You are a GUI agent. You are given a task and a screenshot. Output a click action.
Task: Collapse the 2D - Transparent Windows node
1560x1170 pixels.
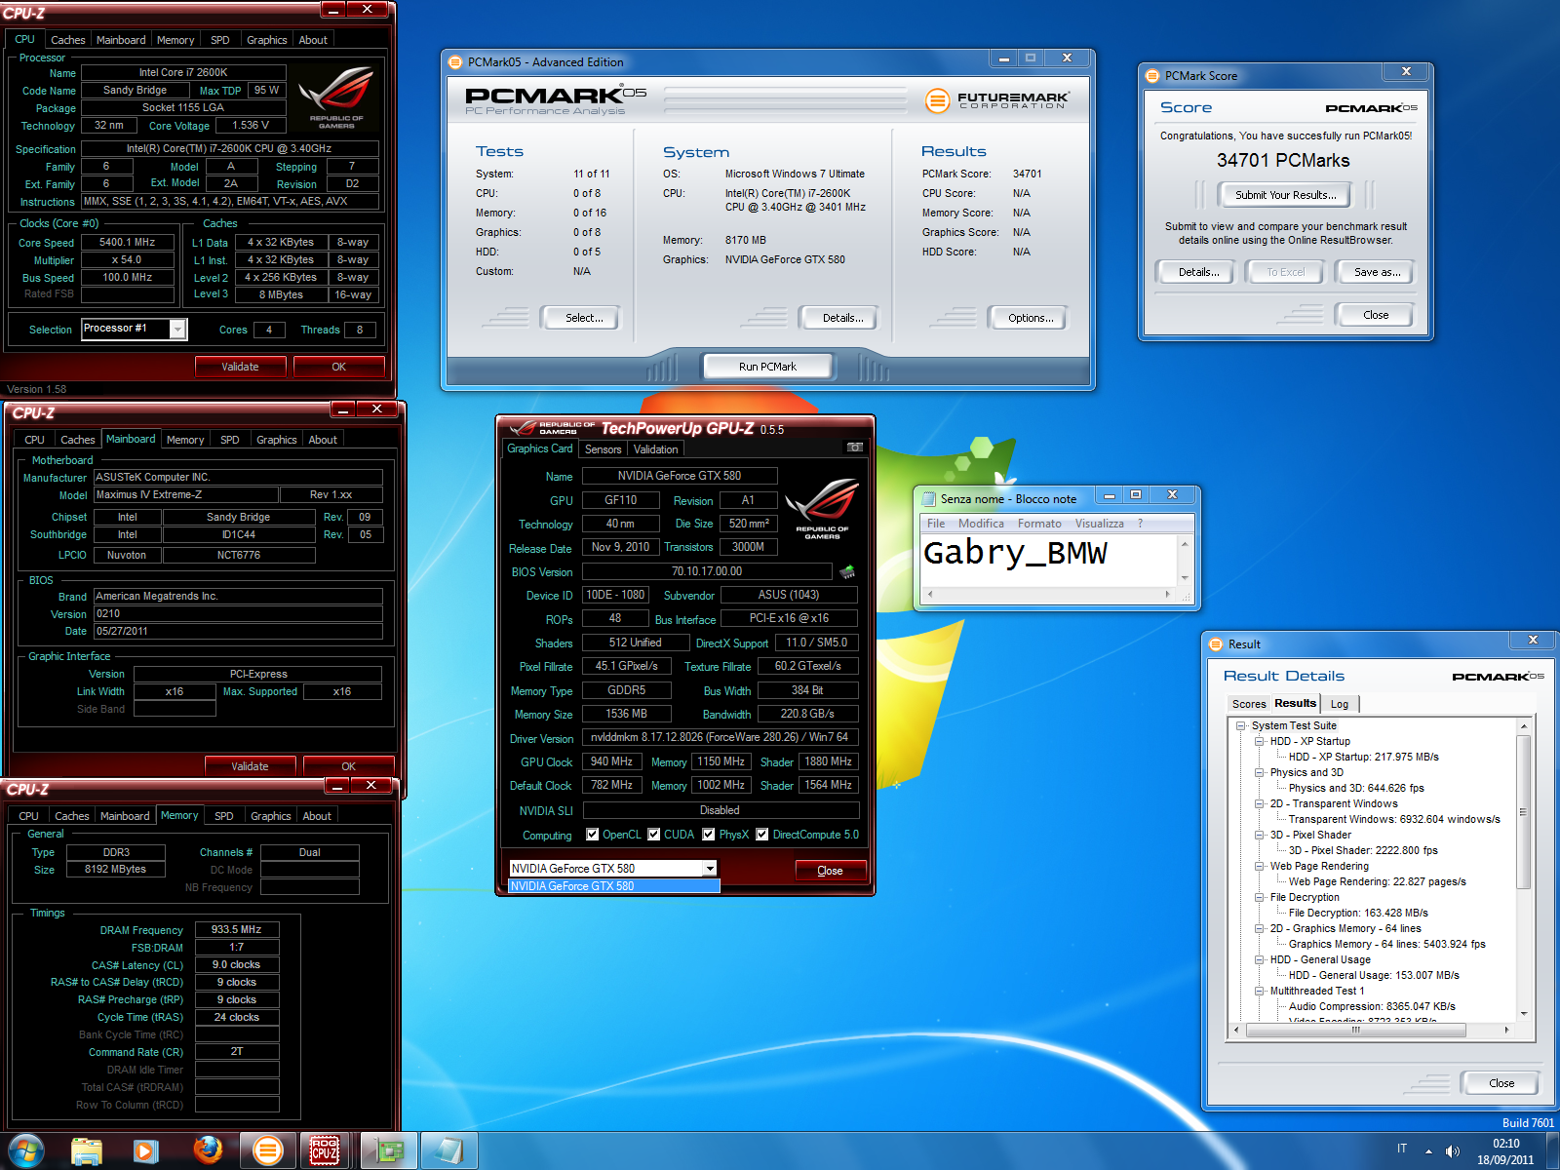click(1260, 803)
